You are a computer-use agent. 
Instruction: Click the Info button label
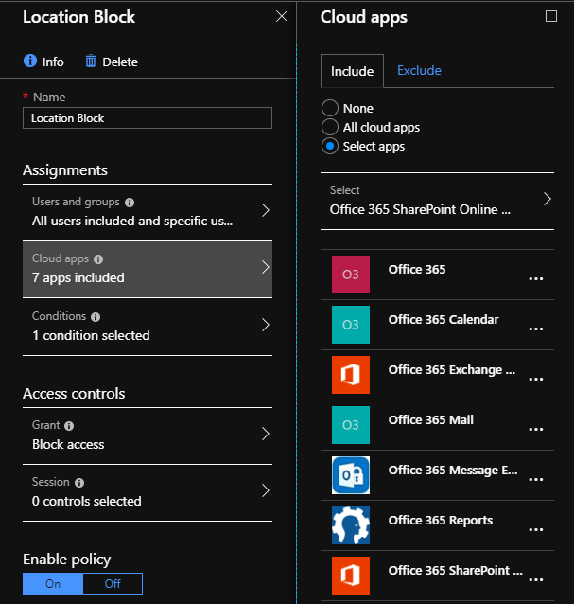coord(53,62)
